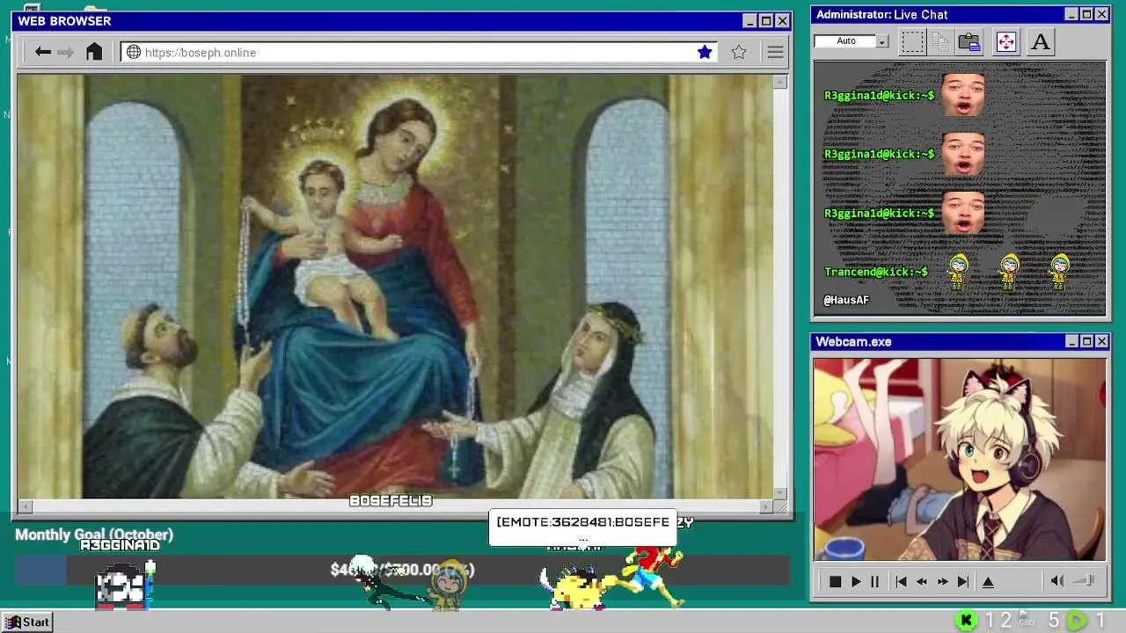Image resolution: width=1126 pixels, height=633 pixels.
Task: Stop playback in Webcam.exe
Action: pyautogui.click(x=836, y=581)
